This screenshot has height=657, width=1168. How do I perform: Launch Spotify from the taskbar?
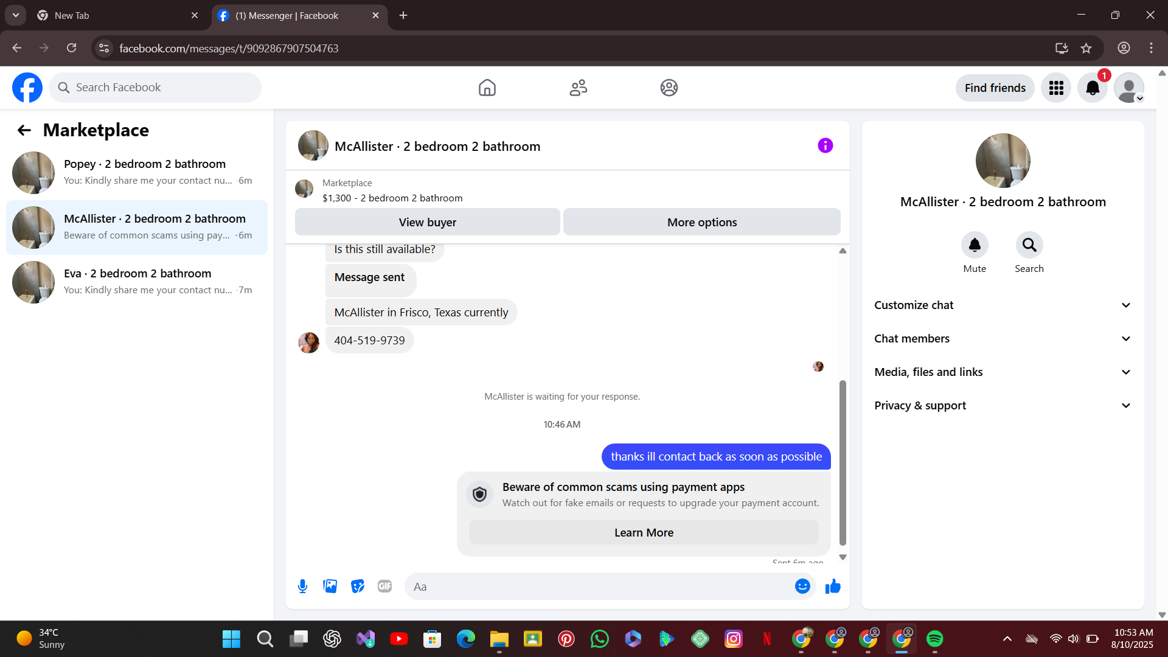pyautogui.click(x=934, y=639)
